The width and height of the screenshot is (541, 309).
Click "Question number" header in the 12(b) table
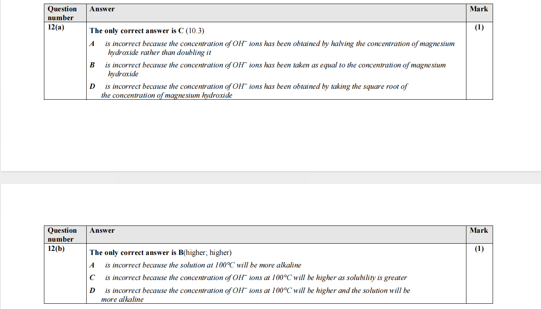(62, 235)
